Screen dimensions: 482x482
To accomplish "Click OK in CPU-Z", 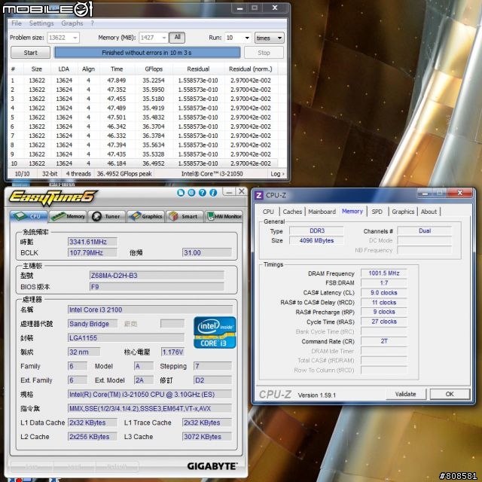I will pyautogui.click(x=450, y=394).
